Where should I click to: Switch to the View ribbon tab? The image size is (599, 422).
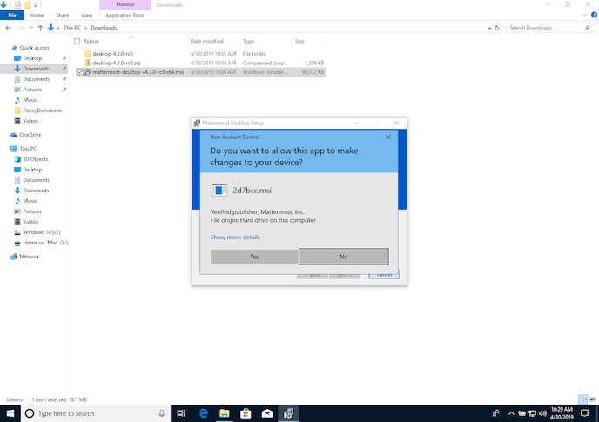86,15
